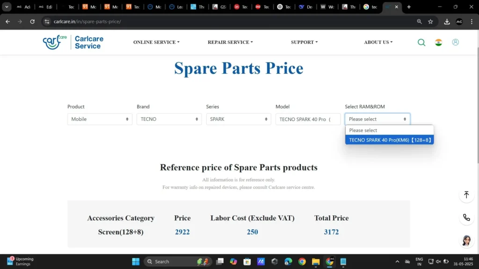Open the Brand dropdown showing TECNO
This screenshot has width=479, height=269.
(x=169, y=119)
